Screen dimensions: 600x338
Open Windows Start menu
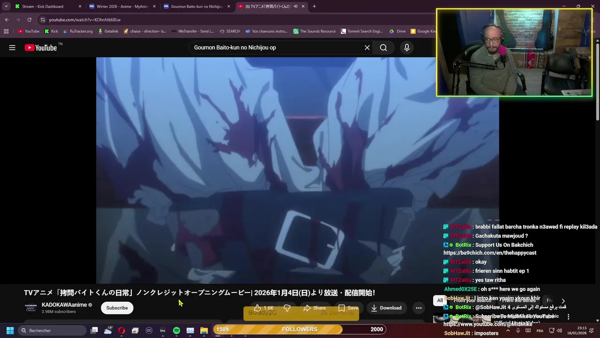click(x=10, y=330)
